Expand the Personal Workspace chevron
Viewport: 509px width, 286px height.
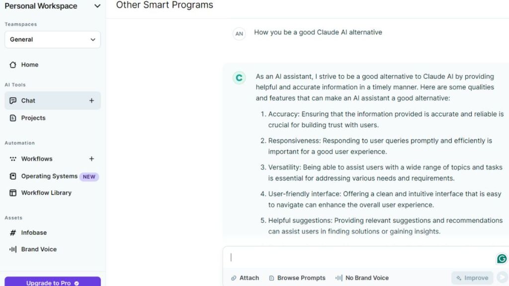point(97,6)
